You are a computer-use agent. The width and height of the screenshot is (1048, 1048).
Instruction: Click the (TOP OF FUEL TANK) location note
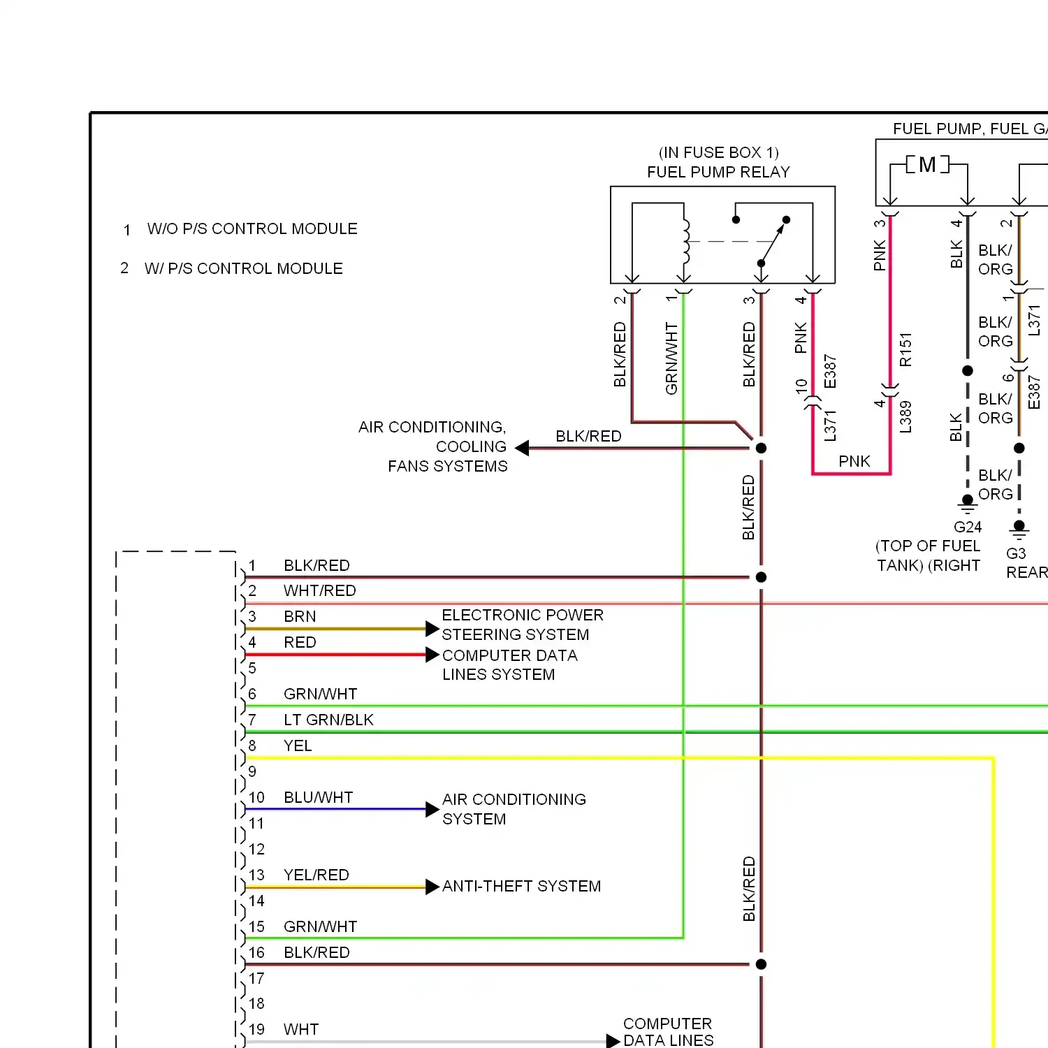pyautogui.click(x=929, y=555)
